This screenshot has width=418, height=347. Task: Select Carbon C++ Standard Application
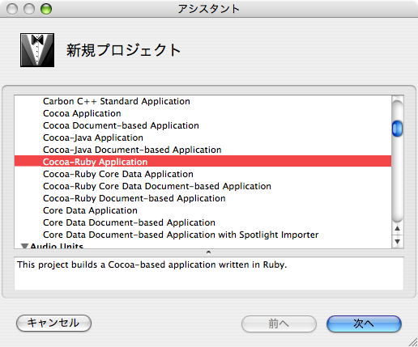[x=117, y=101]
